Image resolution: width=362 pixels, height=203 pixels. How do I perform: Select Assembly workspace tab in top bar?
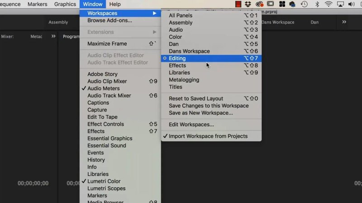point(58,22)
